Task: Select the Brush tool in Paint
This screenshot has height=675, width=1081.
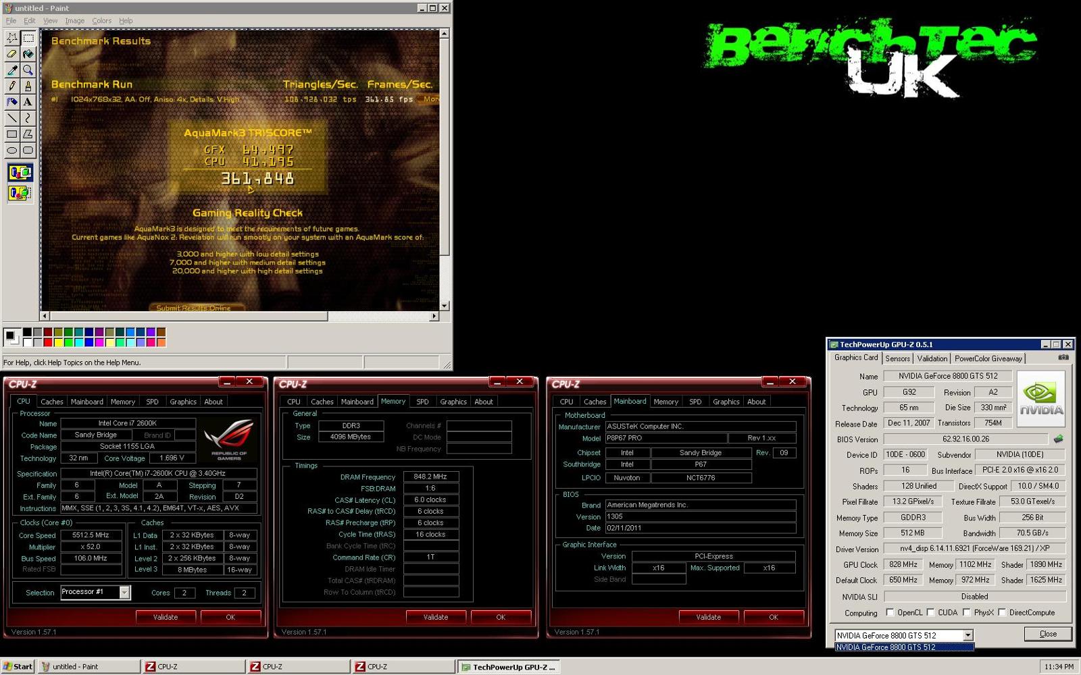Action: (x=28, y=86)
